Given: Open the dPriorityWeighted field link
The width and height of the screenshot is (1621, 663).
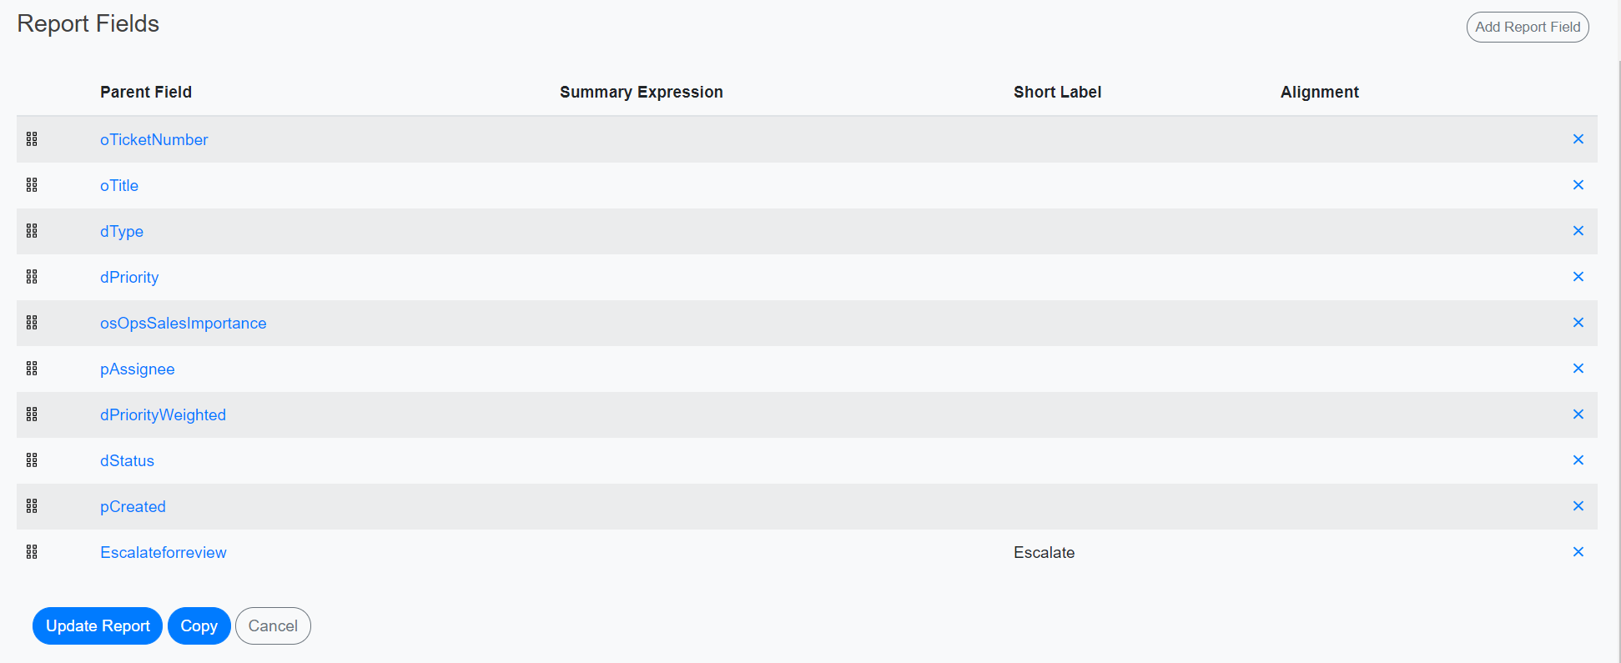Looking at the screenshot, I should coord(163,415).
